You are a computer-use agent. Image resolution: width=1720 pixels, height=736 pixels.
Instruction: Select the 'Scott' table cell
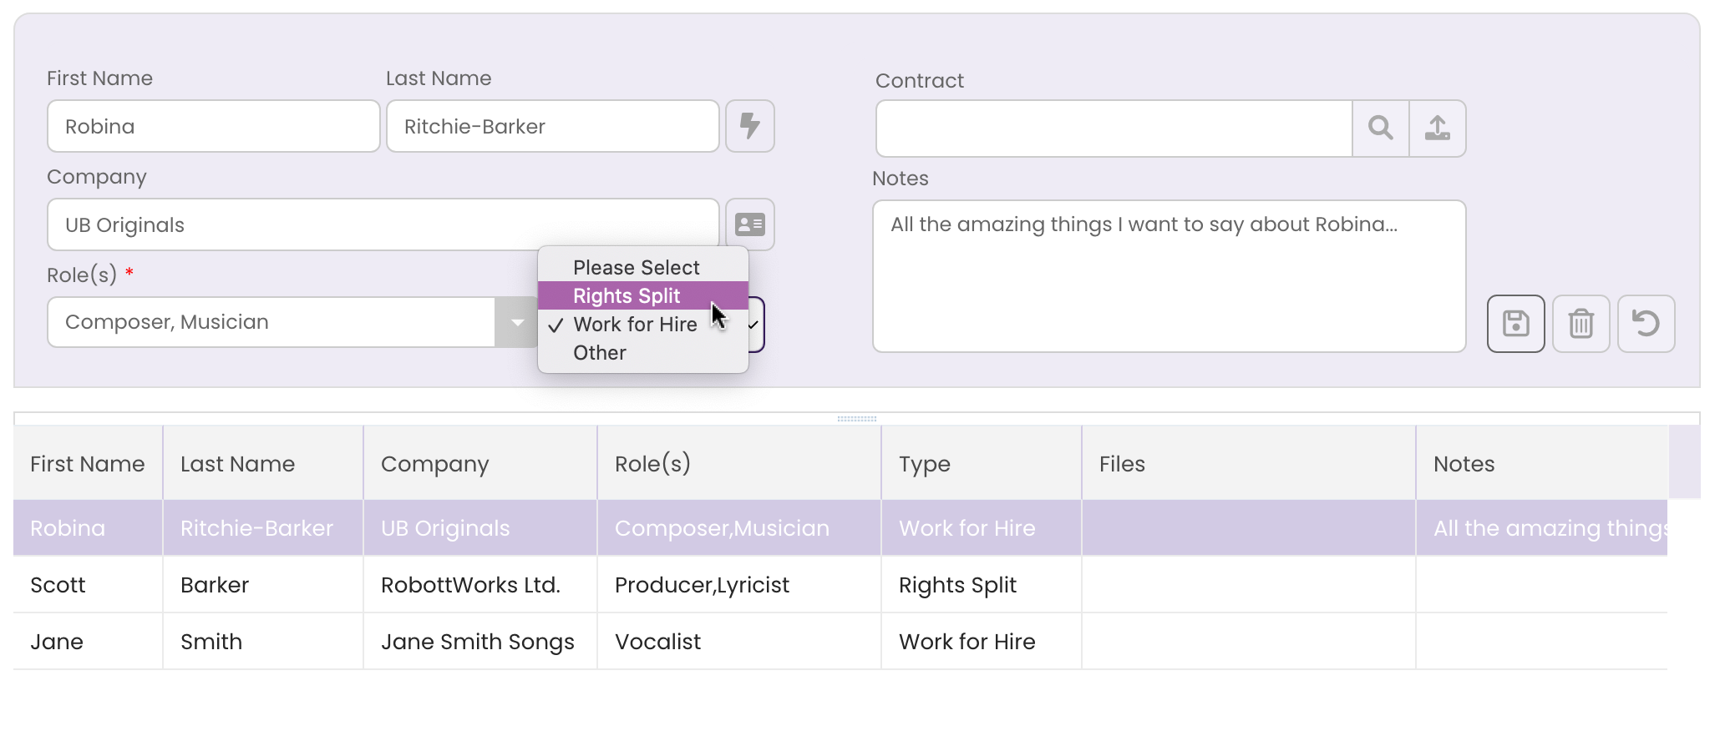(x=88, y=585)
